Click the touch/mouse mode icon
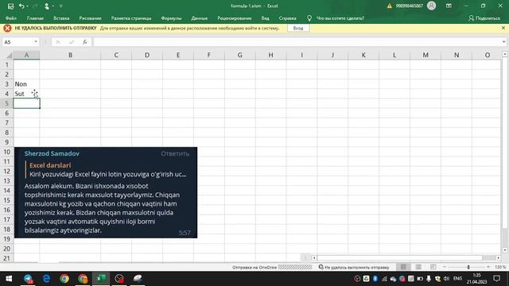This screenshot has height=286, width=509. [47, 6]
